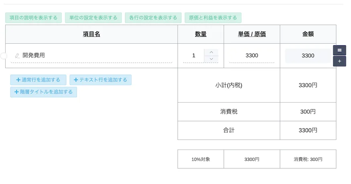351x184 pixels.
Task: Decrease quantity with the down arrow
Action: click(211, 59)
